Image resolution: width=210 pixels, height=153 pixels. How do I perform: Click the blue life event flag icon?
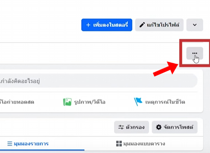coord(138,102)
